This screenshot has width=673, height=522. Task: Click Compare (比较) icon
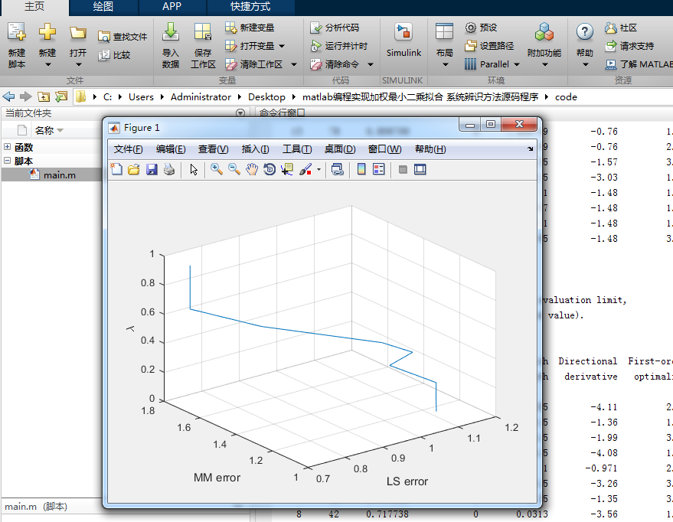tap(104, 55)
